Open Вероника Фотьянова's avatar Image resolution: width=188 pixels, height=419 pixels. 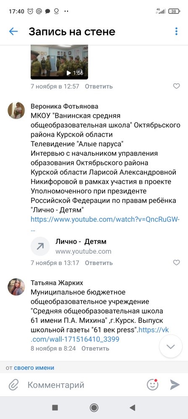click(16, 110)
